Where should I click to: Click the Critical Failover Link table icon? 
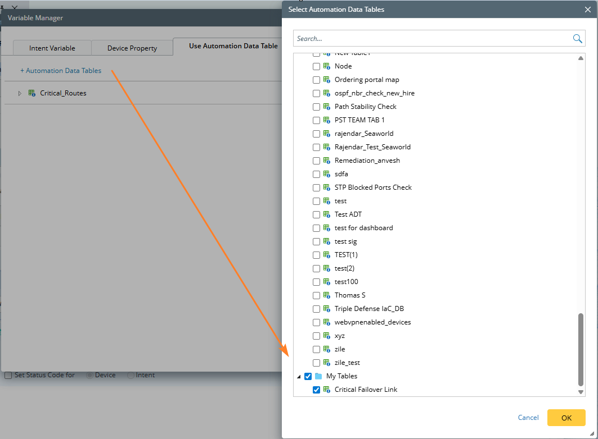[327, 390]
